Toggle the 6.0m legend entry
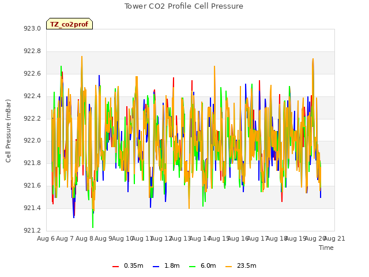369x277 pixels. 202,265
